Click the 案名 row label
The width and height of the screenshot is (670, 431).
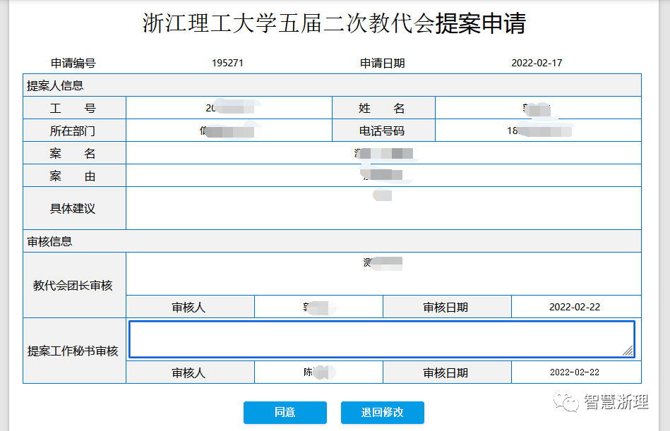coord(73,154)
